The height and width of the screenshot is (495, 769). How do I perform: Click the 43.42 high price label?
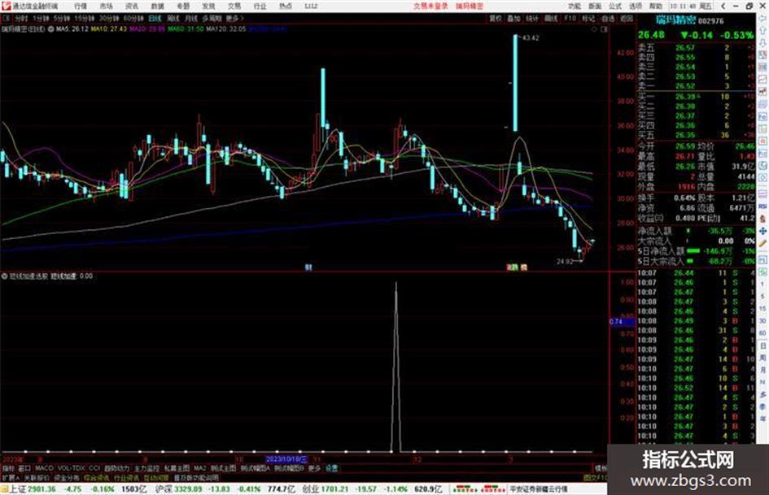(x=531, y=37)
